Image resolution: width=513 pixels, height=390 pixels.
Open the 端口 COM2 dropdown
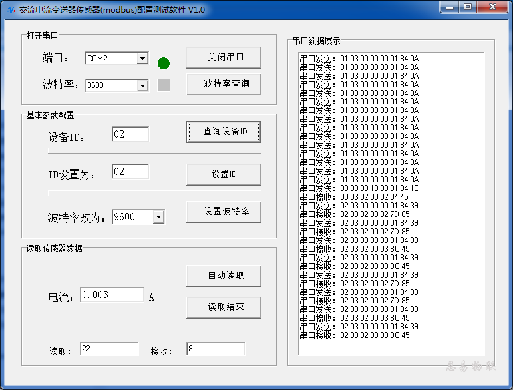tap(142, 59)
